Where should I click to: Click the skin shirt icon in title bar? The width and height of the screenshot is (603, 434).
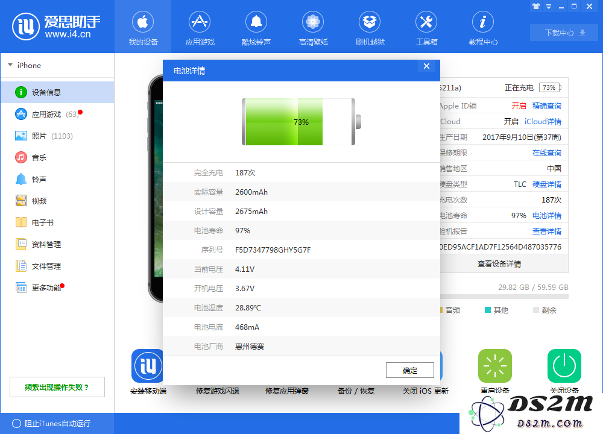536,6
